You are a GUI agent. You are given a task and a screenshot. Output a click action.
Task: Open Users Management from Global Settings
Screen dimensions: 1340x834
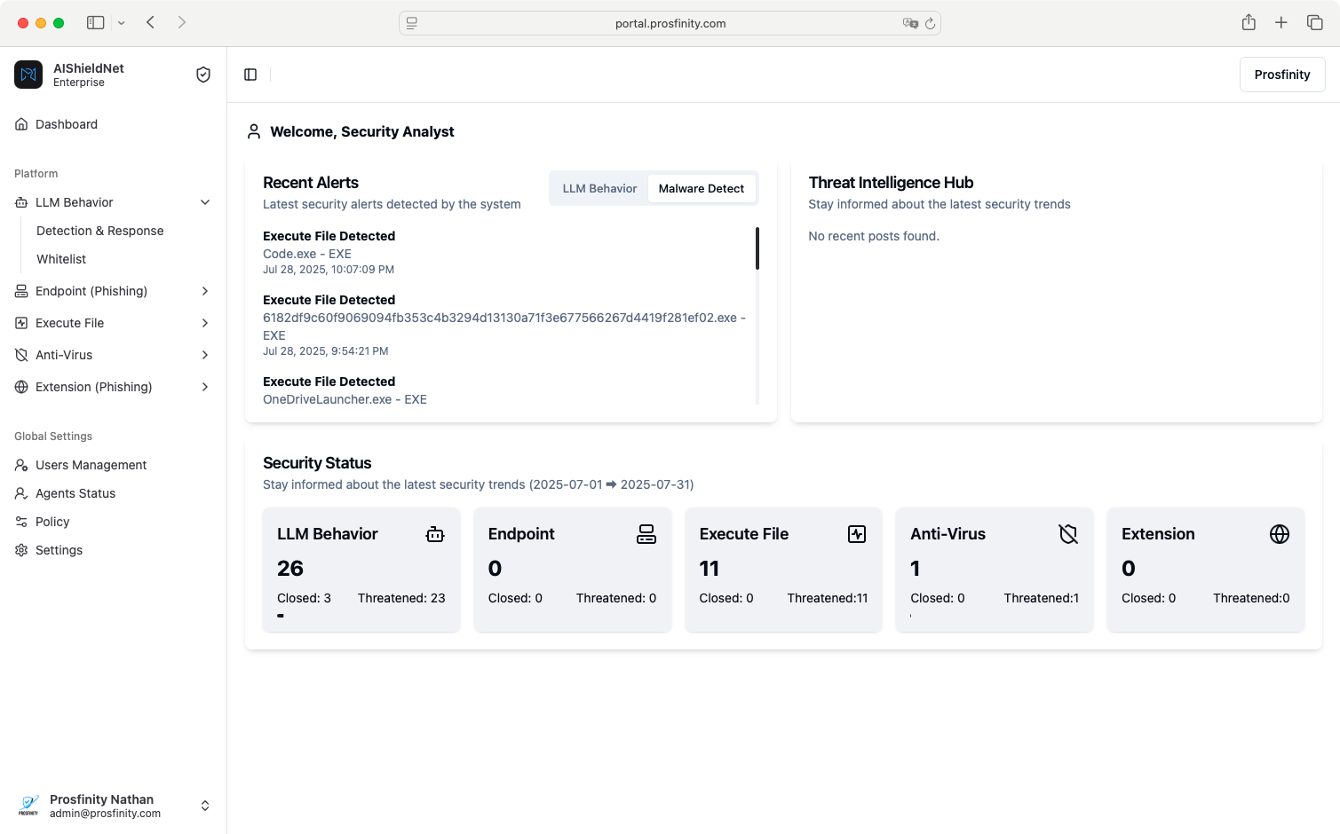pos(91,465)
